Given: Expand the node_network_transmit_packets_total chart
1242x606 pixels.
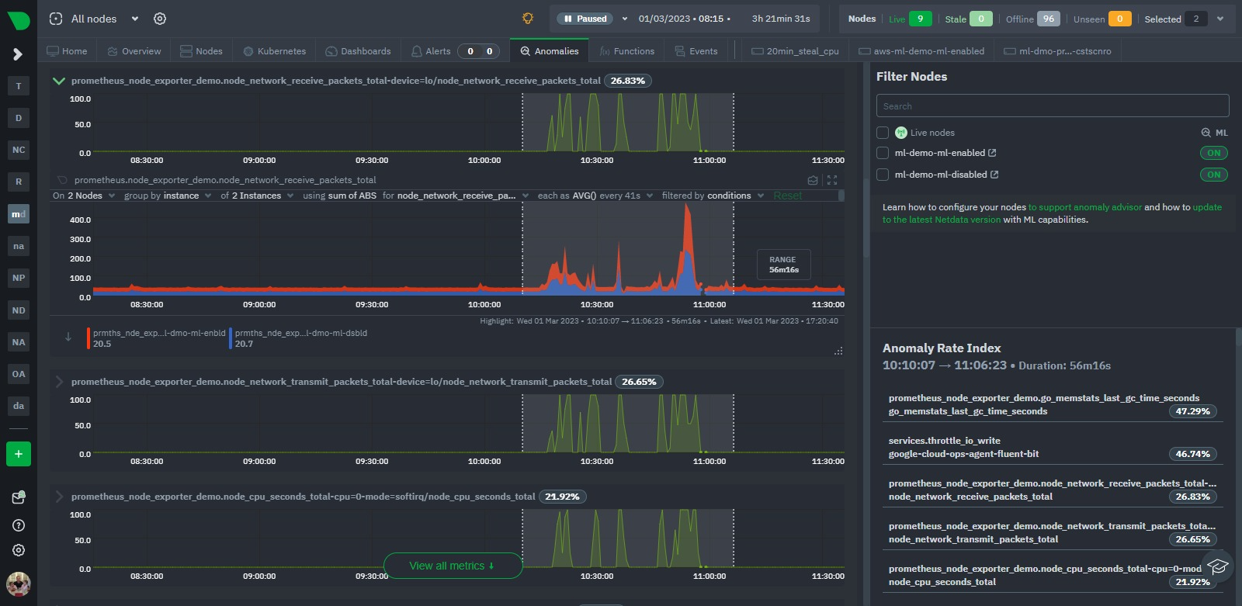Looking at the screenshot, I should 59,382.
